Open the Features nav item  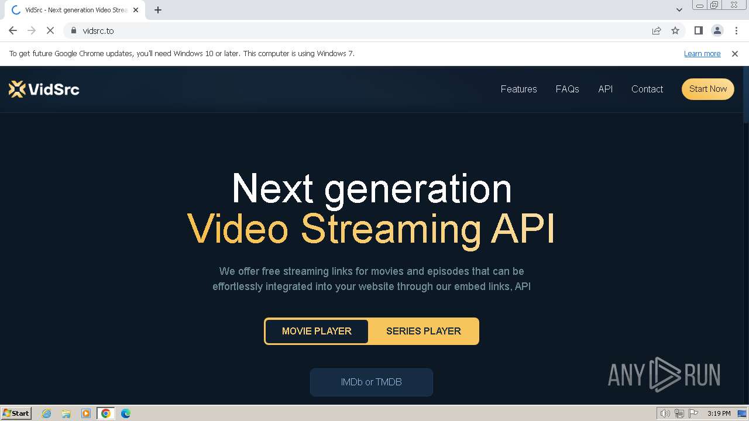518,89
